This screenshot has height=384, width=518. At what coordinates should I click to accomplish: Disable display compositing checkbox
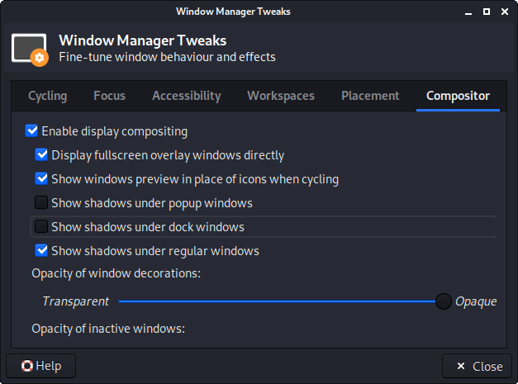[32, 130]
